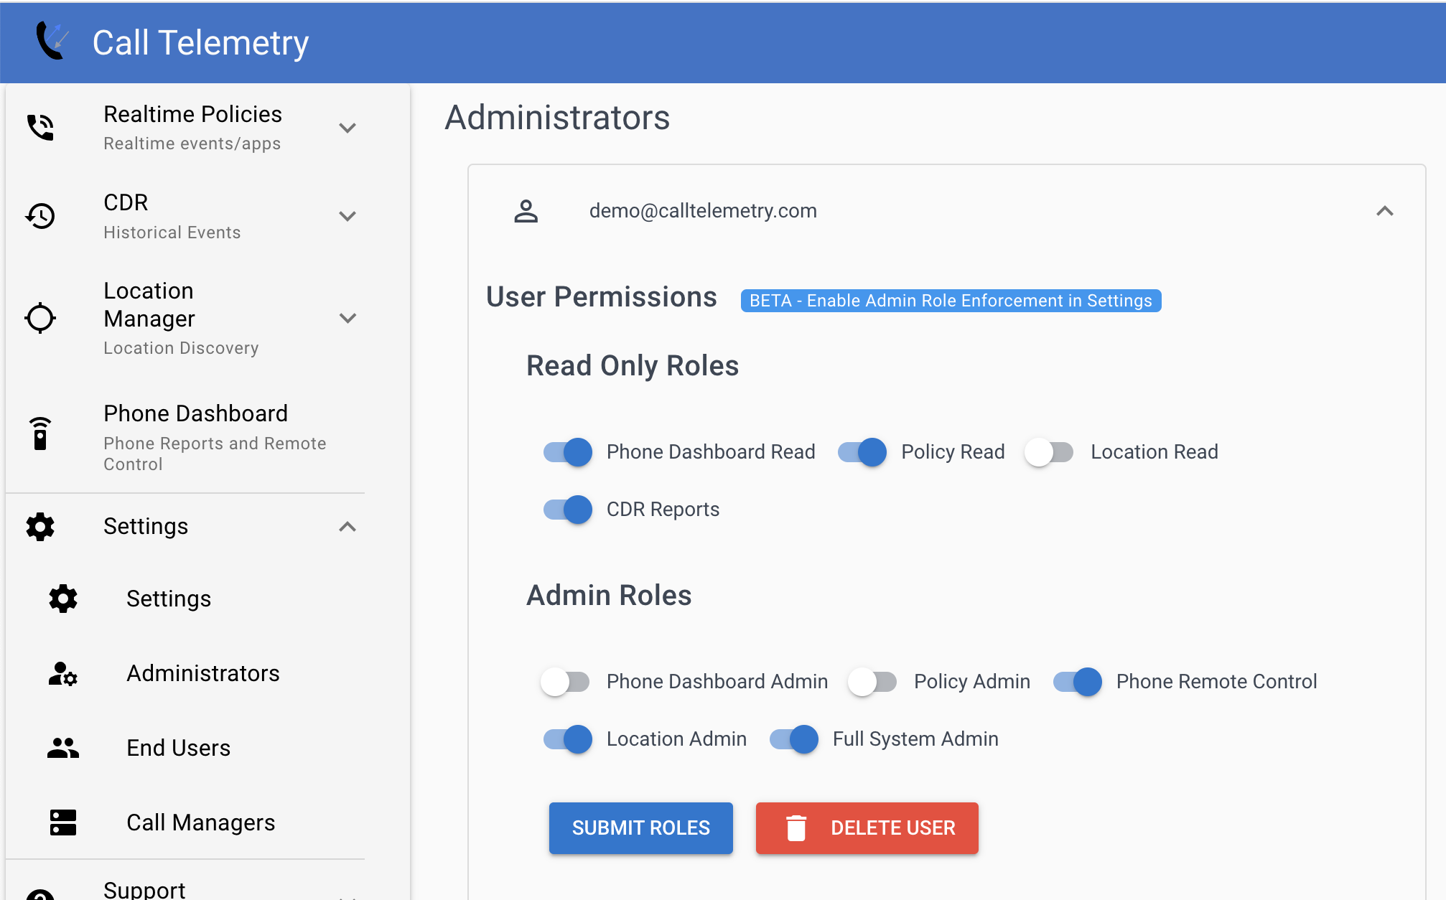Click the Administrators users icon

[x=63, y=672]
